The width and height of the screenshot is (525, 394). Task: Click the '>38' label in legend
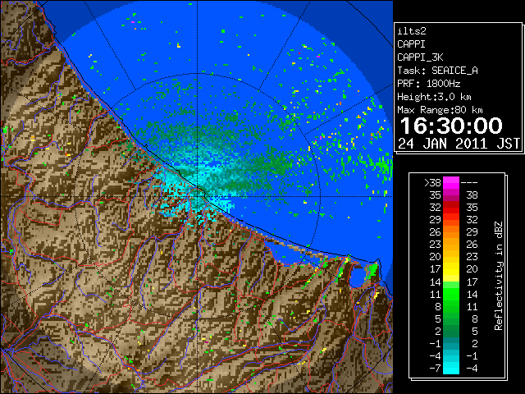[x=432, y=182]
